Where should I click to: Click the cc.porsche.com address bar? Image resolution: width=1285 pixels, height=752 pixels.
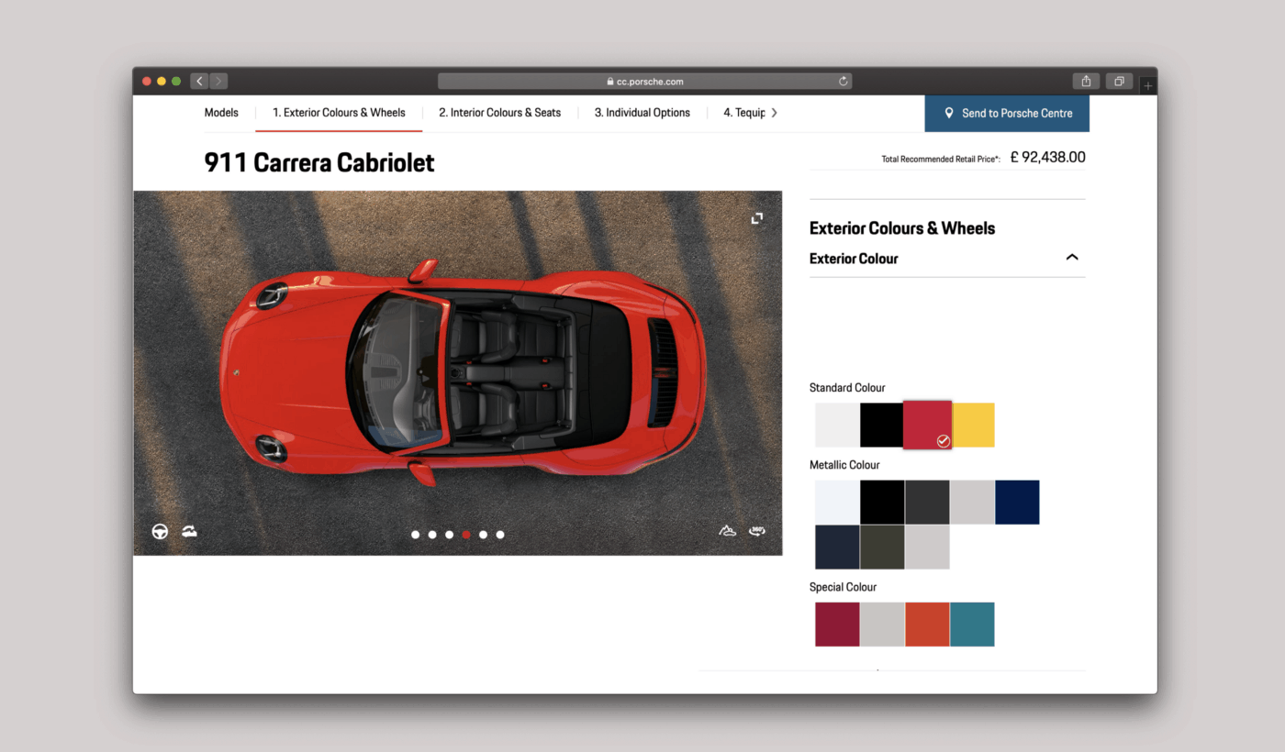[644, 82]
